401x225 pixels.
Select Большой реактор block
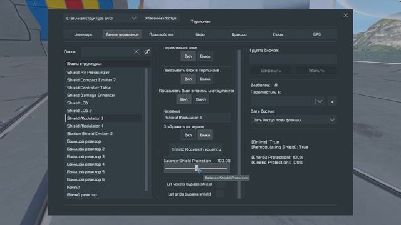103,141
